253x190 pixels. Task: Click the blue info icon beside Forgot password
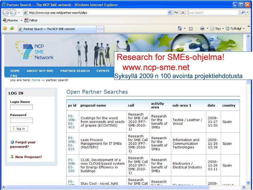[12, 142]
